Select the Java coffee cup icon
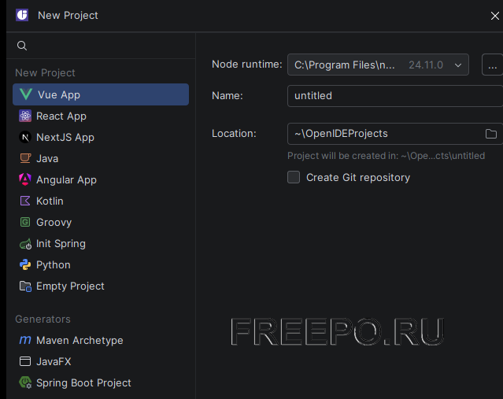Image resolution: width=503 pixels, height=399 pixels. (25, 158)
